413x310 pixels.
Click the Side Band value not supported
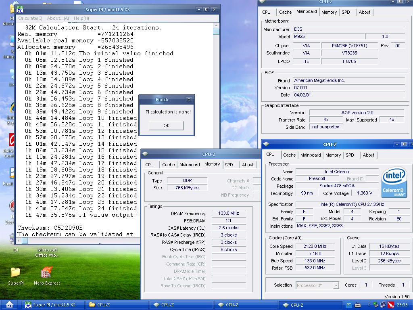tap(326, 127)
